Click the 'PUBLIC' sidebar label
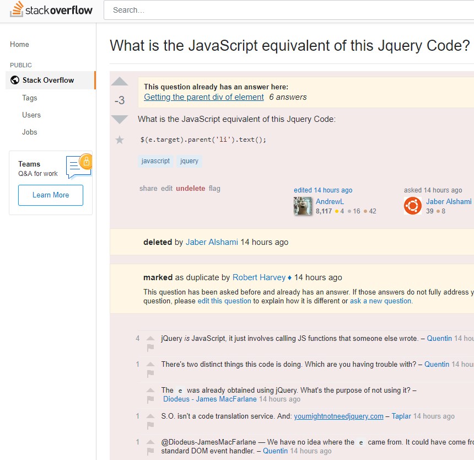The width and height of the screenshot is (474, 460). pyautogui.click(x=20, y=65)
